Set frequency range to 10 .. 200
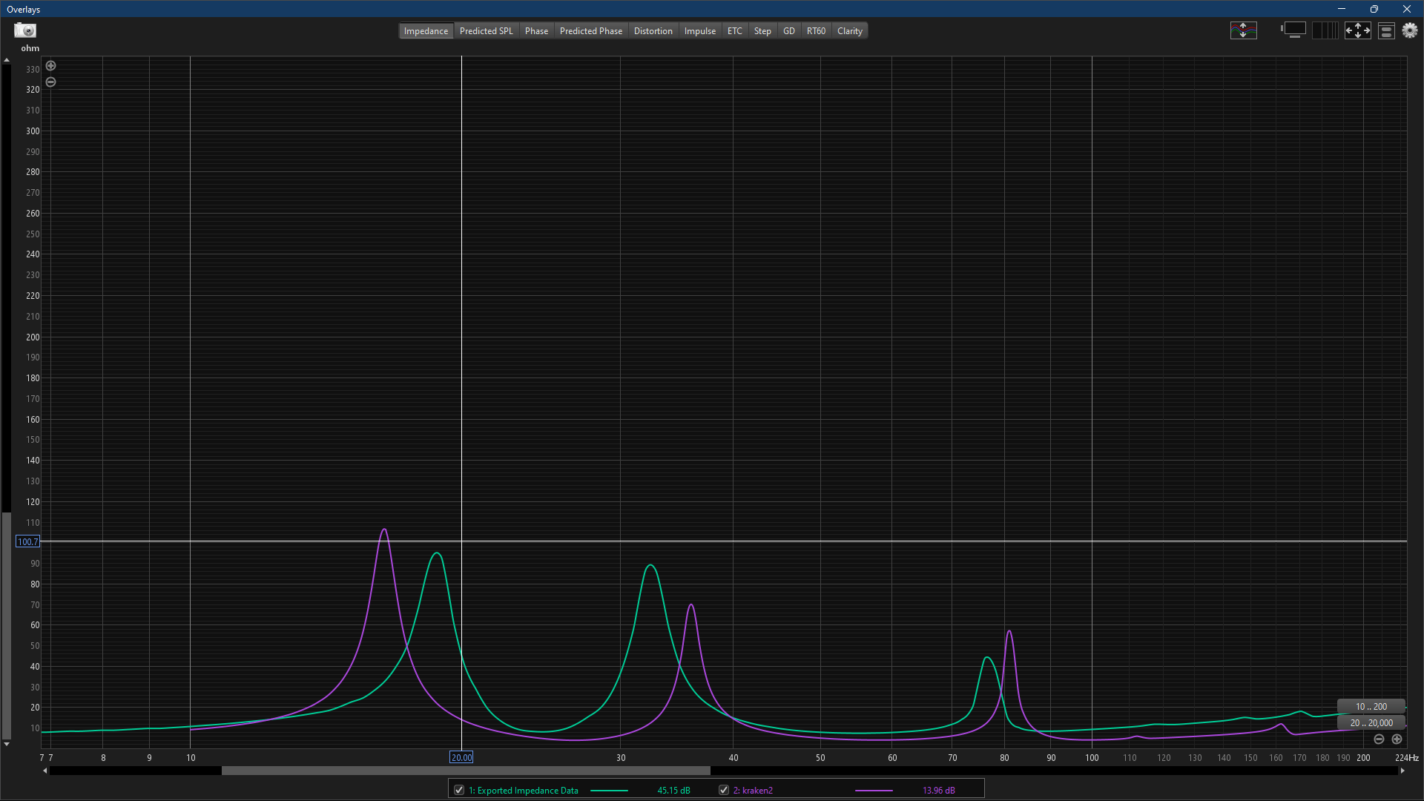Viewport: 1424px width, 801px height. 1371,707
